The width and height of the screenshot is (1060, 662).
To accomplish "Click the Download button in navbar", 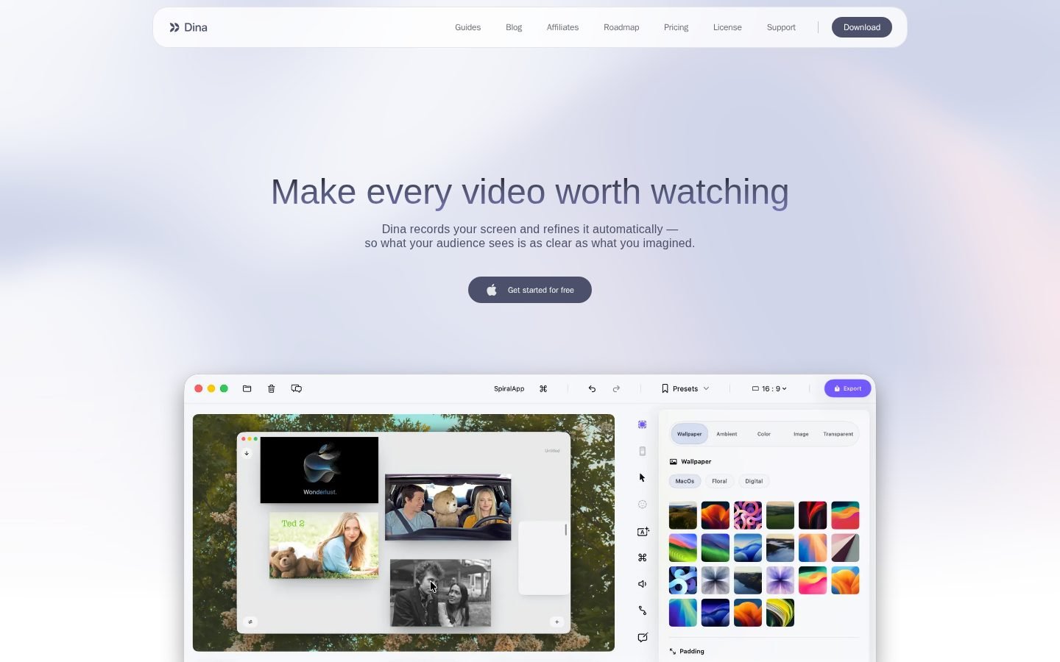I will [x=862, y=27].
